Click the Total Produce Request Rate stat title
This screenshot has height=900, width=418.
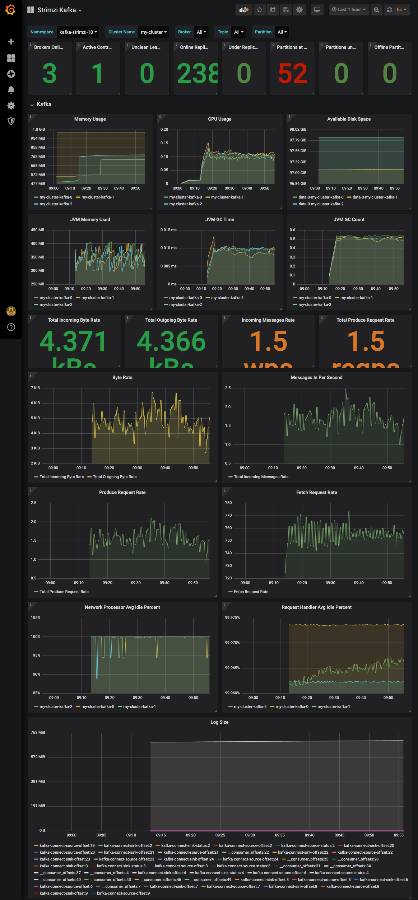366,320
